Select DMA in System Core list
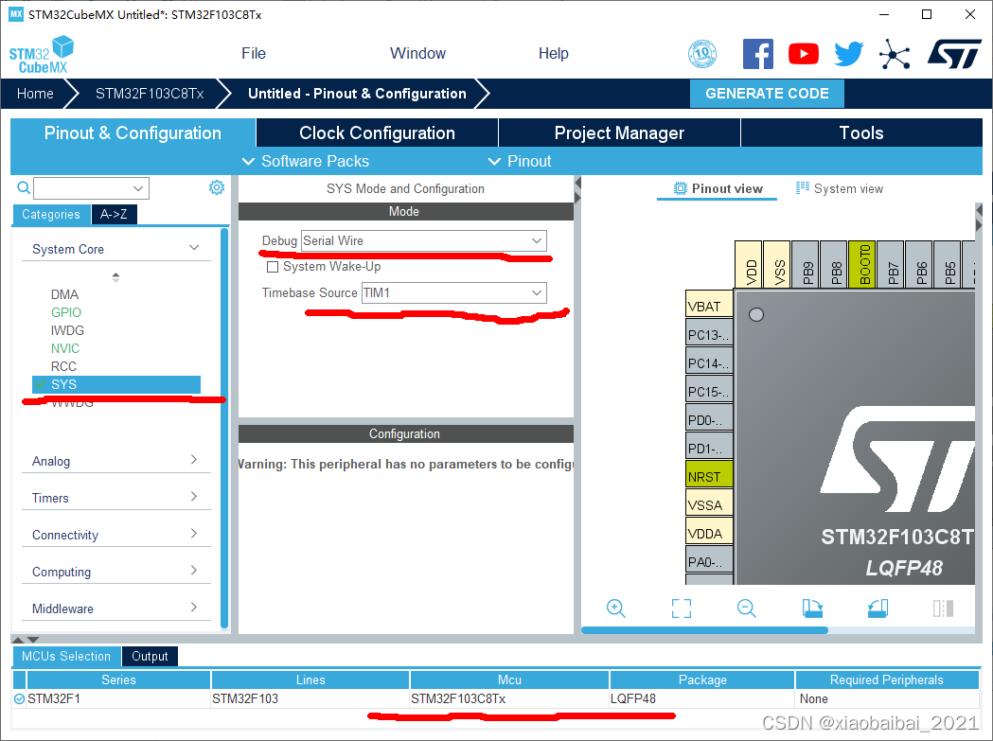993x741 pixels. (64, 294)
